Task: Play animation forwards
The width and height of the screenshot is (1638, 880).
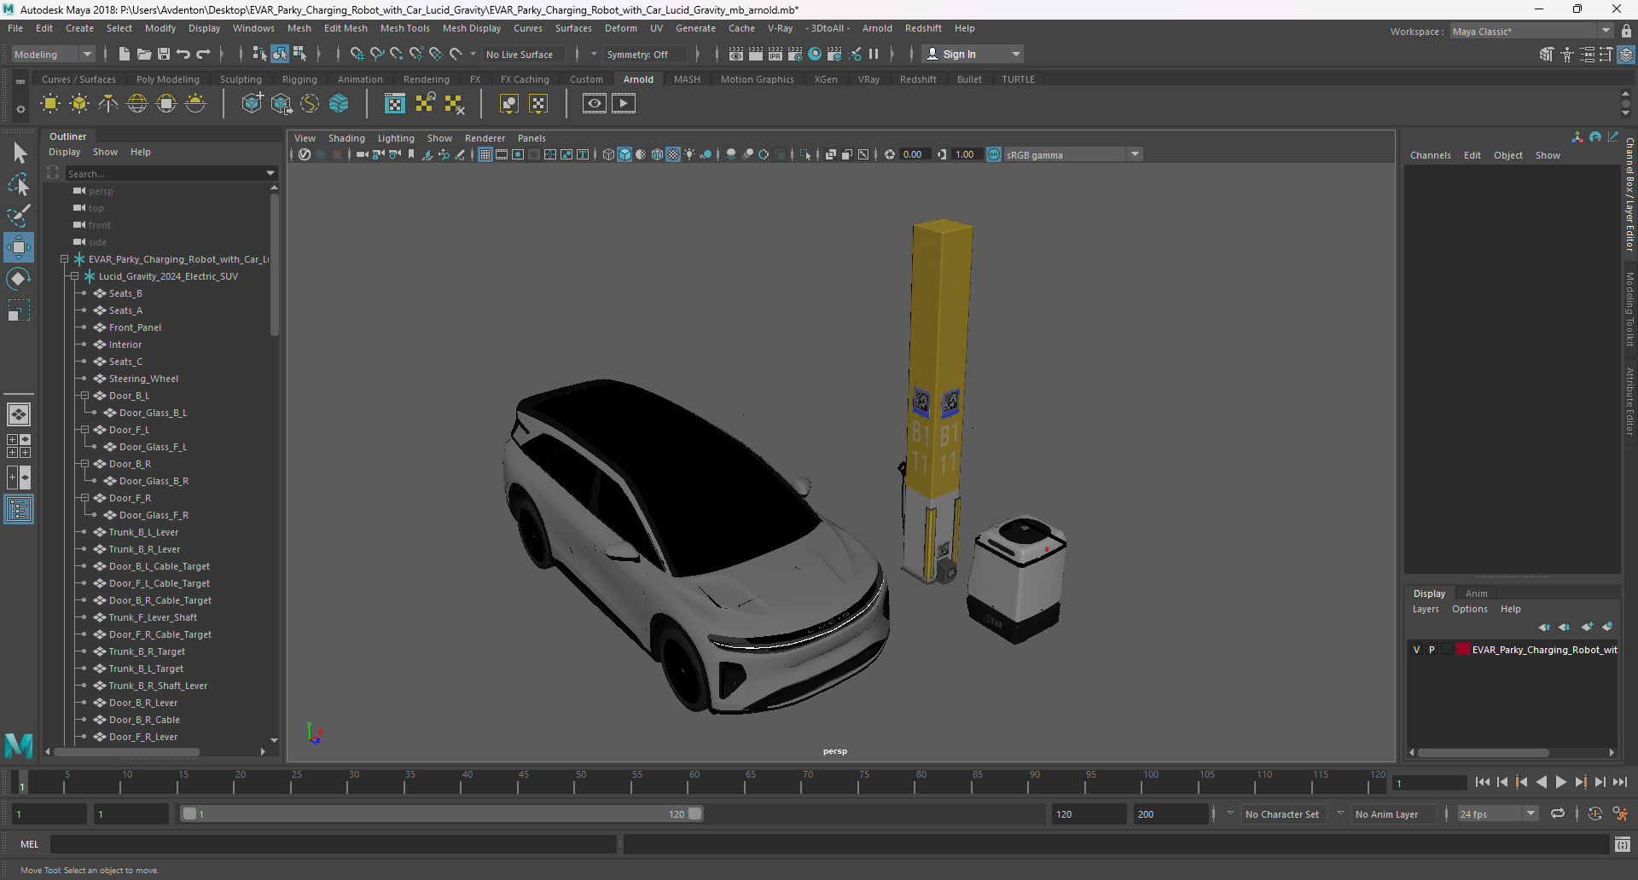Action: pos(1560,782)
